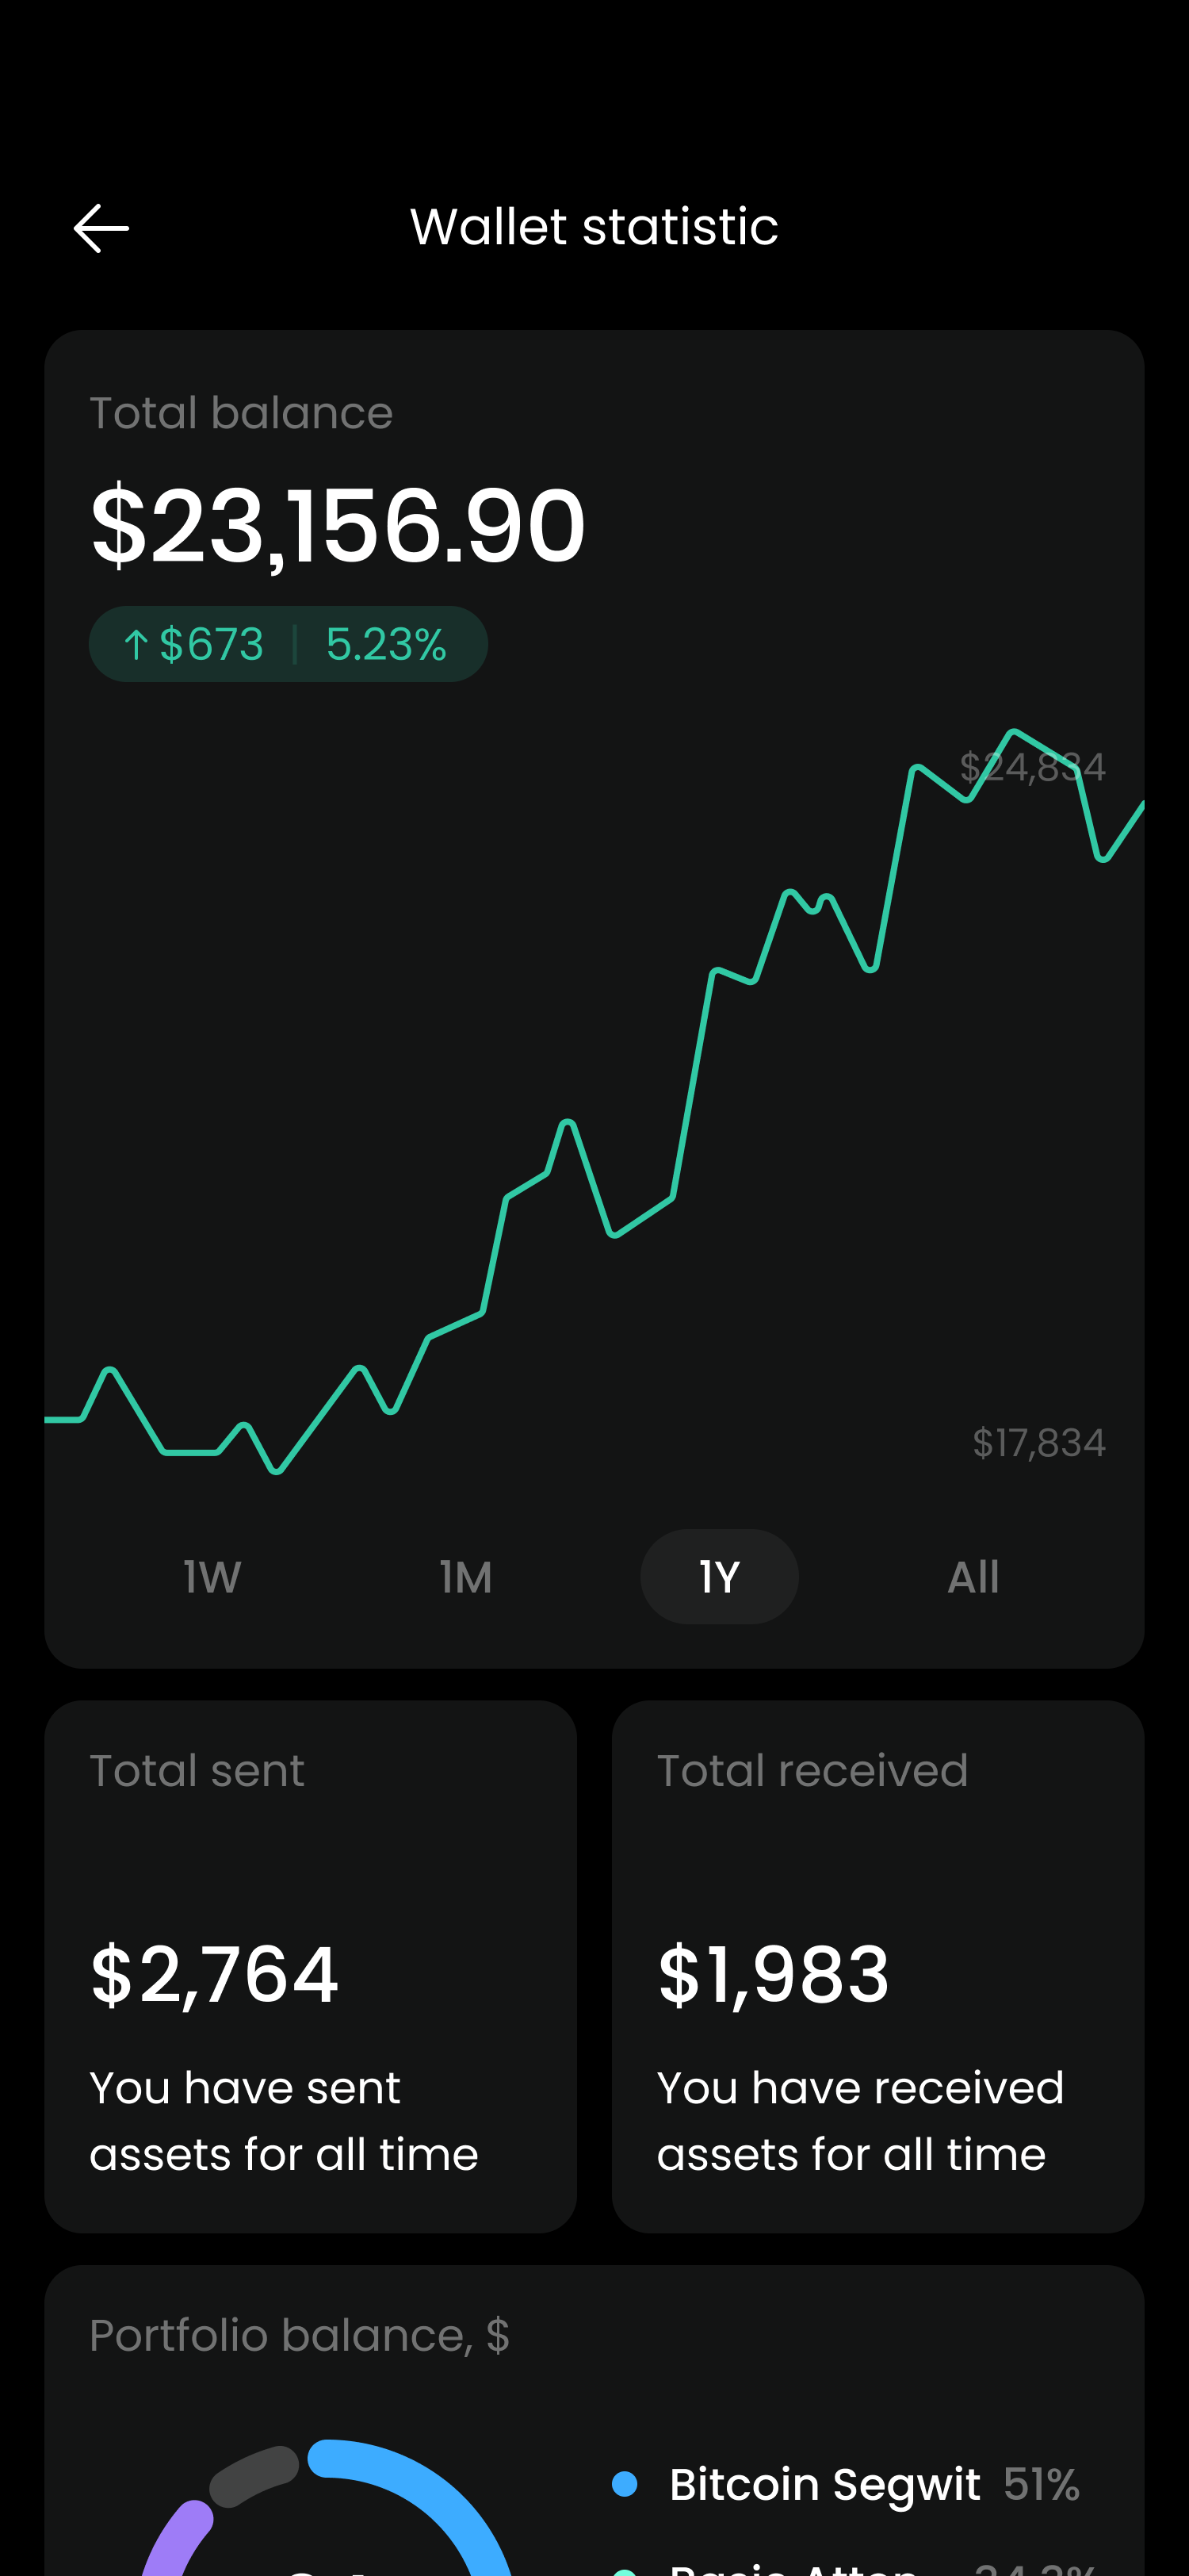Open the Total received card
The image size is (1189, 2576).
(x=877, y=1965)
